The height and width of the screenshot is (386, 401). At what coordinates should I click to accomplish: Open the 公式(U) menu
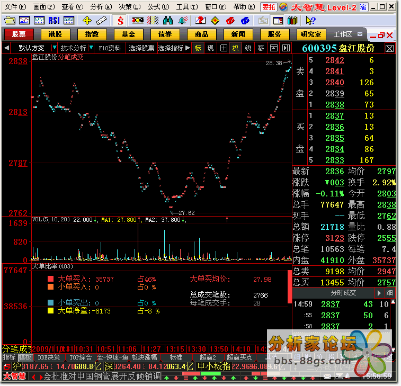[158, 7]
